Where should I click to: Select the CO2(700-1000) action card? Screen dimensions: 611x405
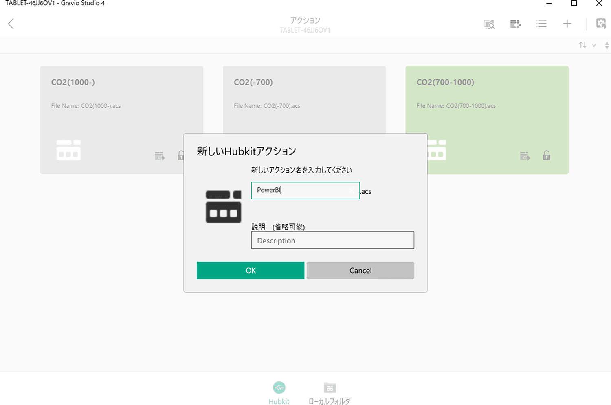(x=487, y=120)
